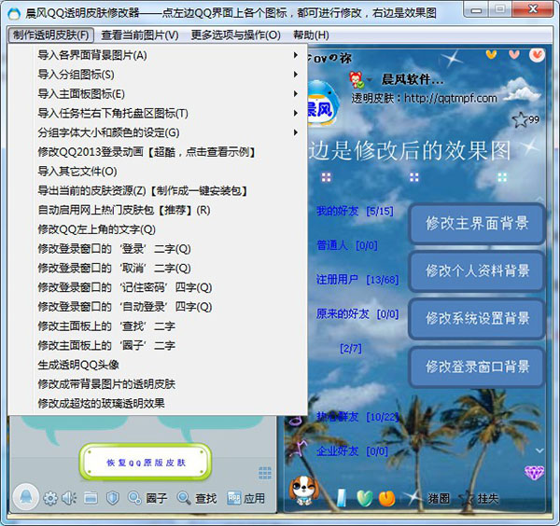The width and height of the screenshot is (560, 526).
Task: Click the speaker sound icon
Action: (x=70, y=498)
